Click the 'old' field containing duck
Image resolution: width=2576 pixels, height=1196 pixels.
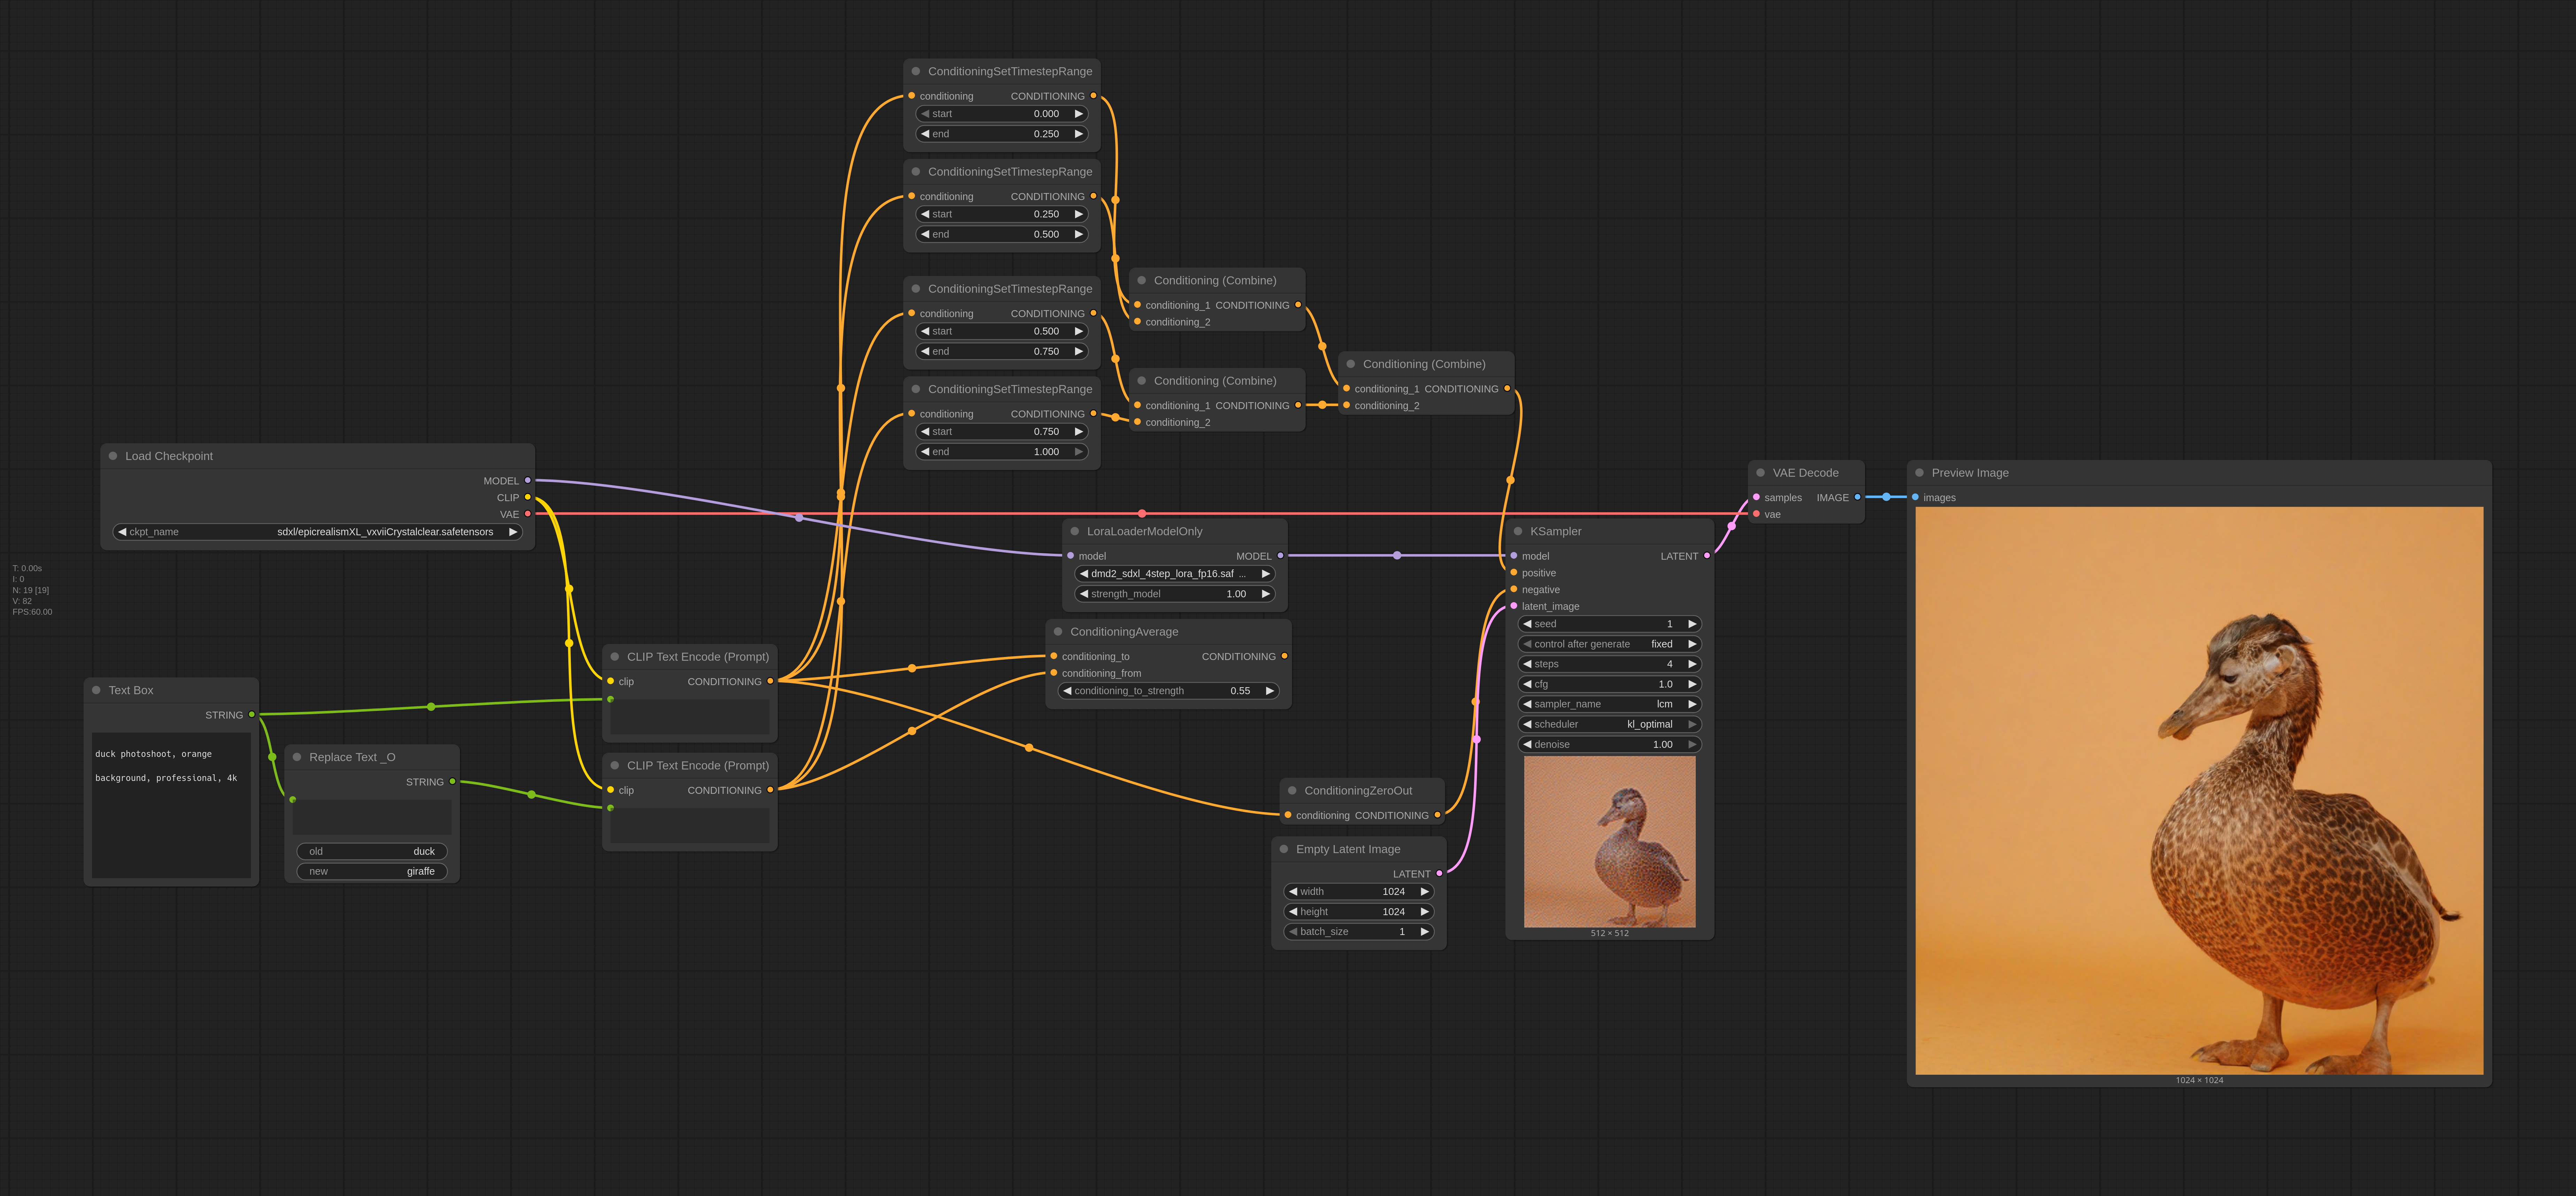[371, 851]
